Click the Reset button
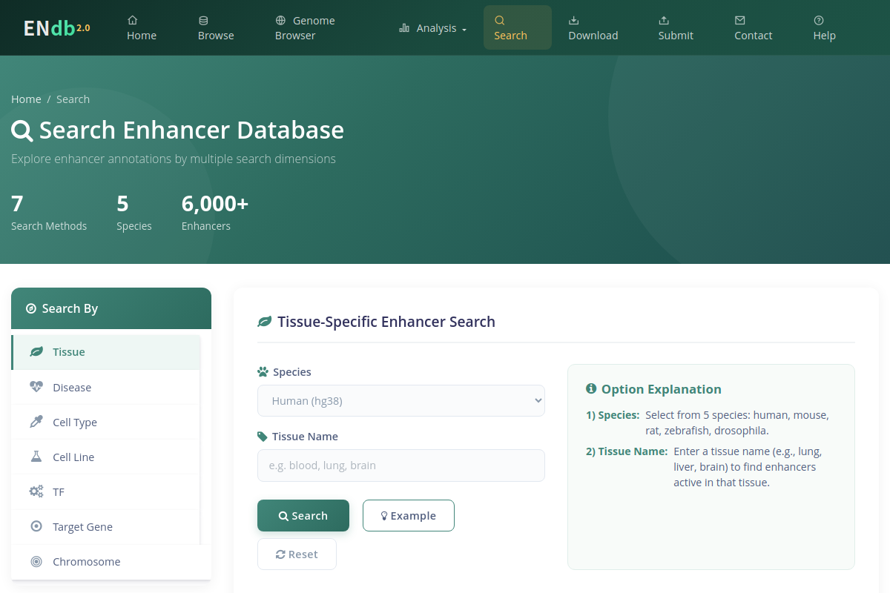The width and height of the screenshot is (890, 593). coord(297,554)
